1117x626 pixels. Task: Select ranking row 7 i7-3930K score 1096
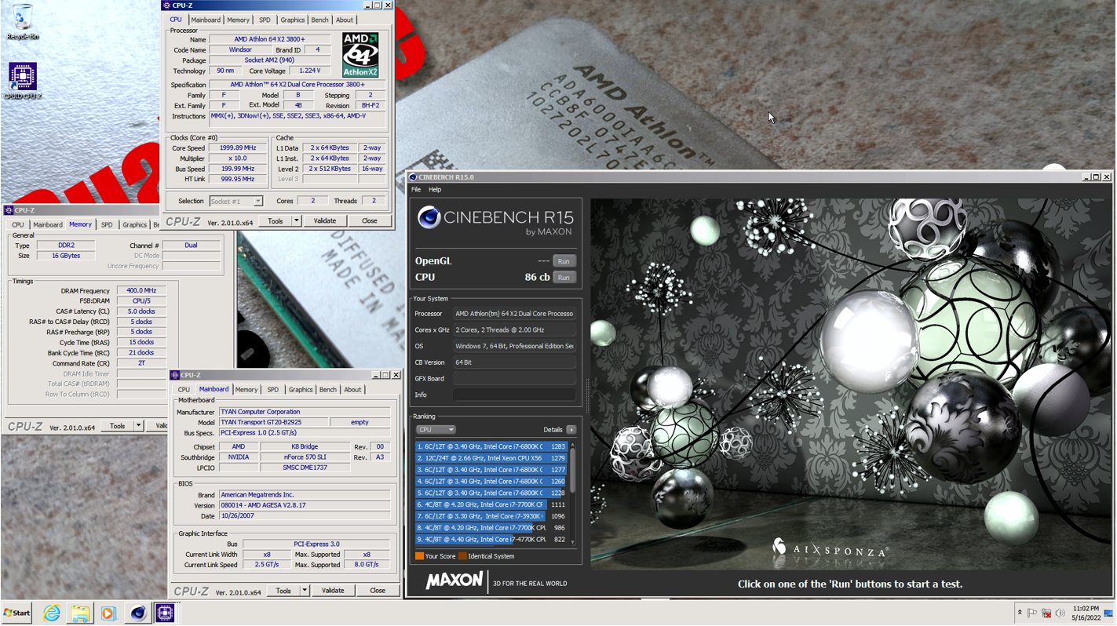(x=491, y=516)
